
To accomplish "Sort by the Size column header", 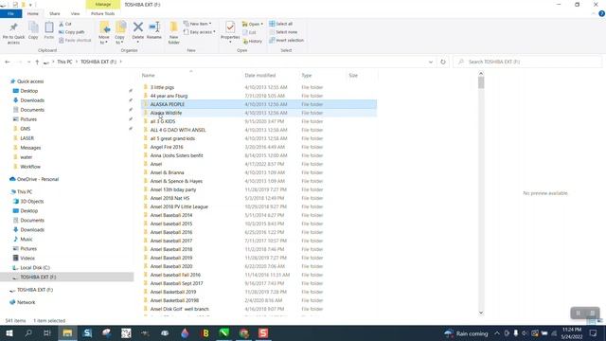I will [353, 76].
